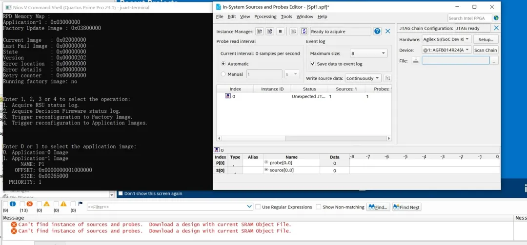Click the Setup... button
Screen dimensions: 527x245
(485, 39)
